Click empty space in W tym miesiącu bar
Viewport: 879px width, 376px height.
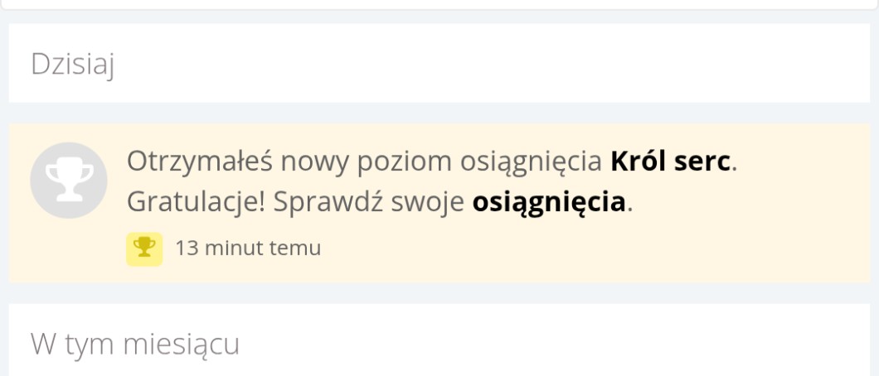(539, 343)
